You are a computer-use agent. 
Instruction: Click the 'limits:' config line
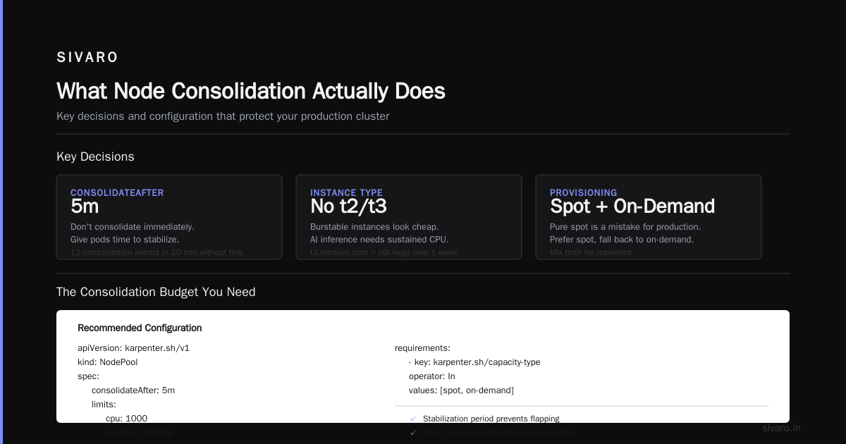104,405
